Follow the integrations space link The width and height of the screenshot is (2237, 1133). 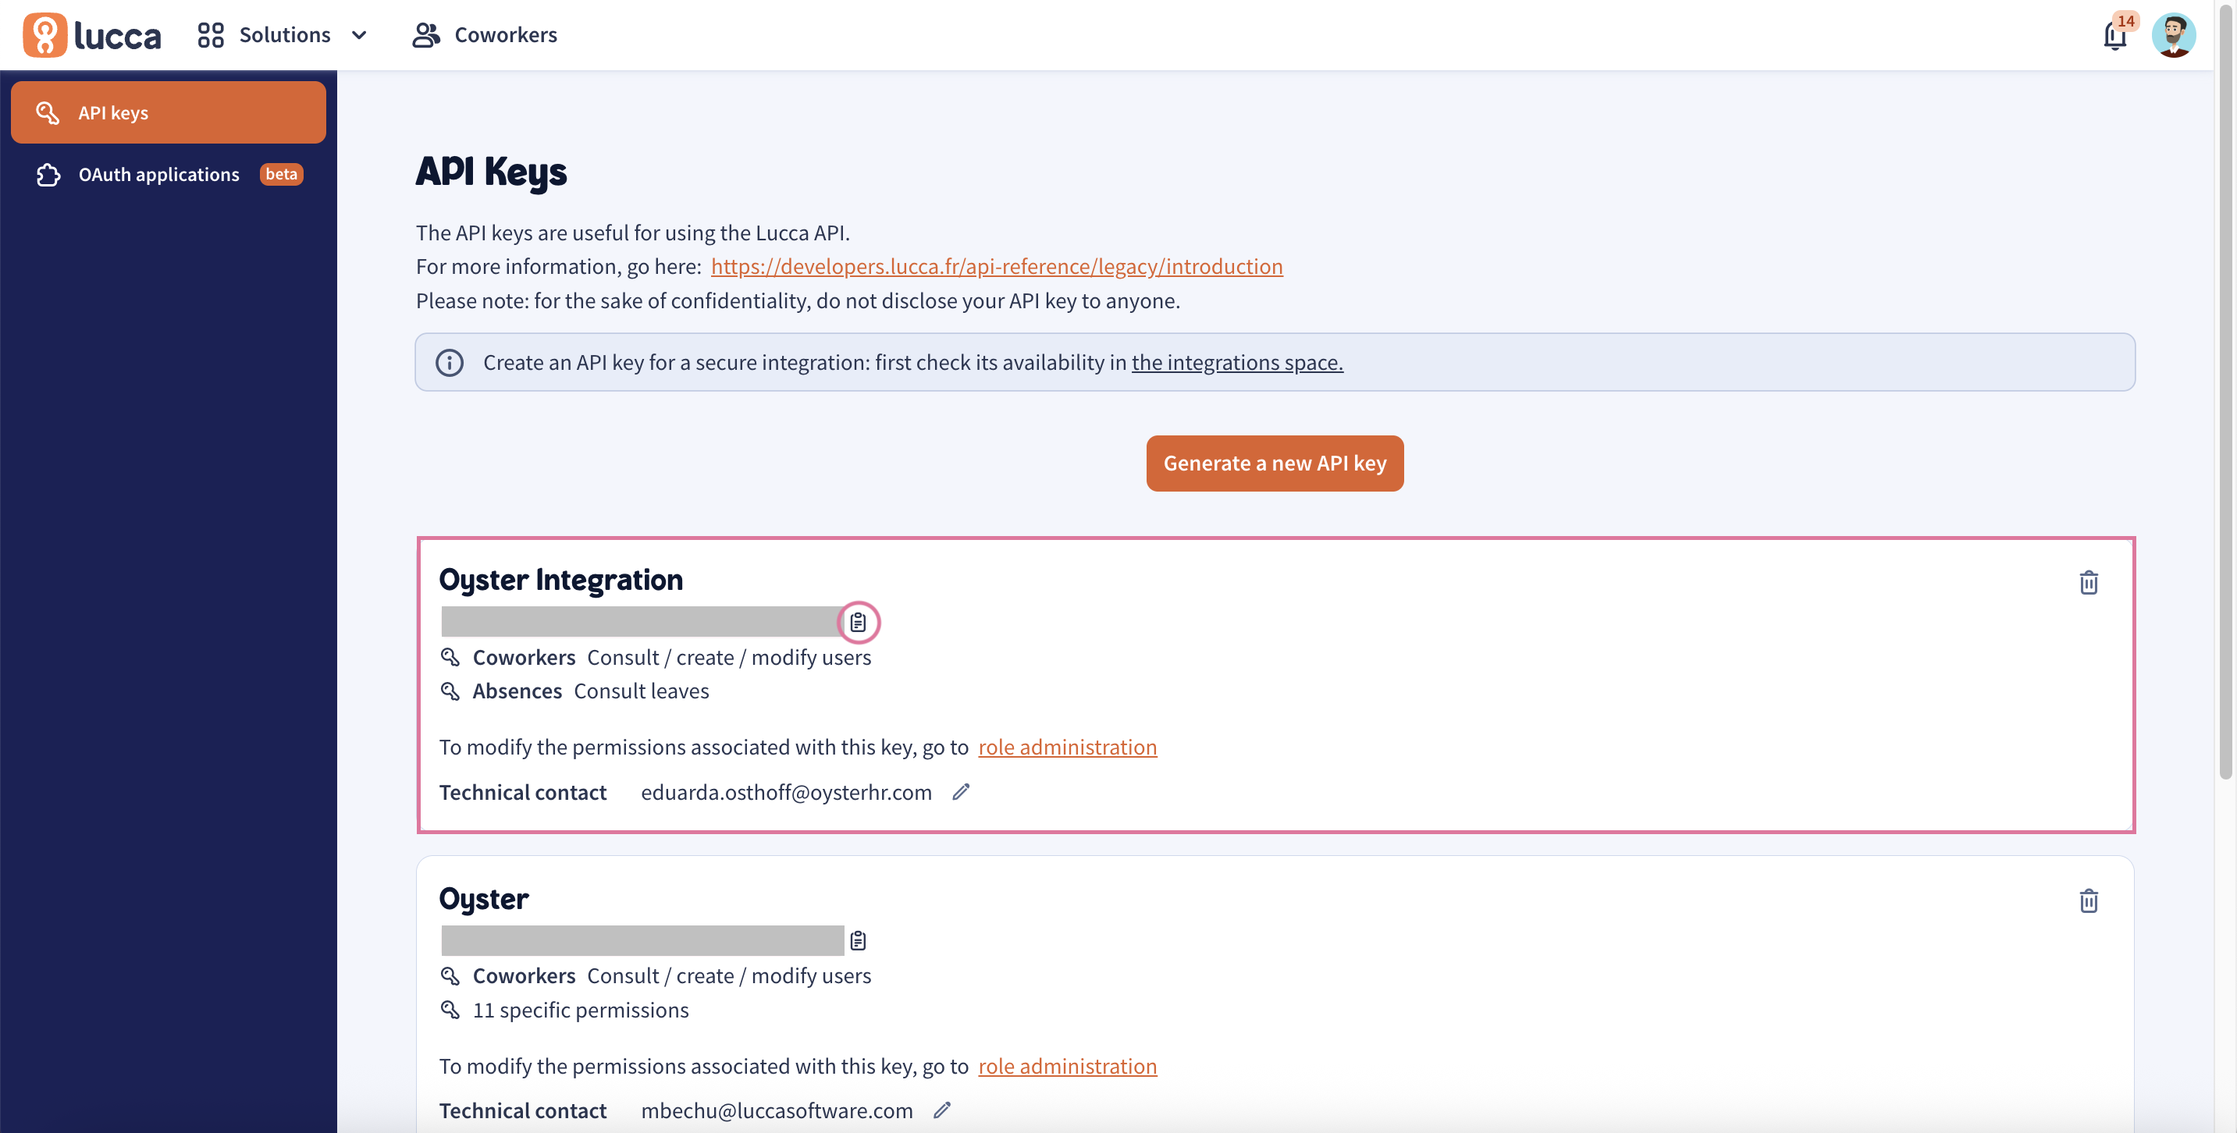click(x=1237, y=362)
